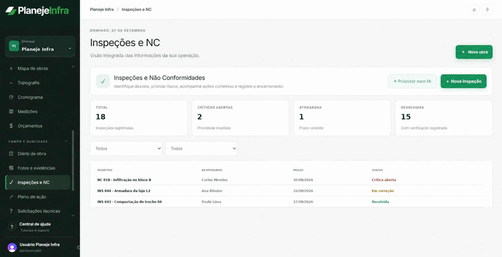Click the Central de ajuda question icon

pos(12,227)
